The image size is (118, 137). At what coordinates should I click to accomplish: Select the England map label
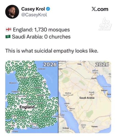pyautogui.click(x=27, y=107)
